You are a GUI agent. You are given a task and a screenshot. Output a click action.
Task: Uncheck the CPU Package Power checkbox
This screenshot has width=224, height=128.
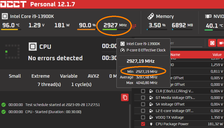143,124
